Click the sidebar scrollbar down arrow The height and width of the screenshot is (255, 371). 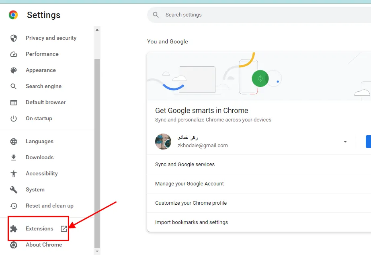point(97,251)
